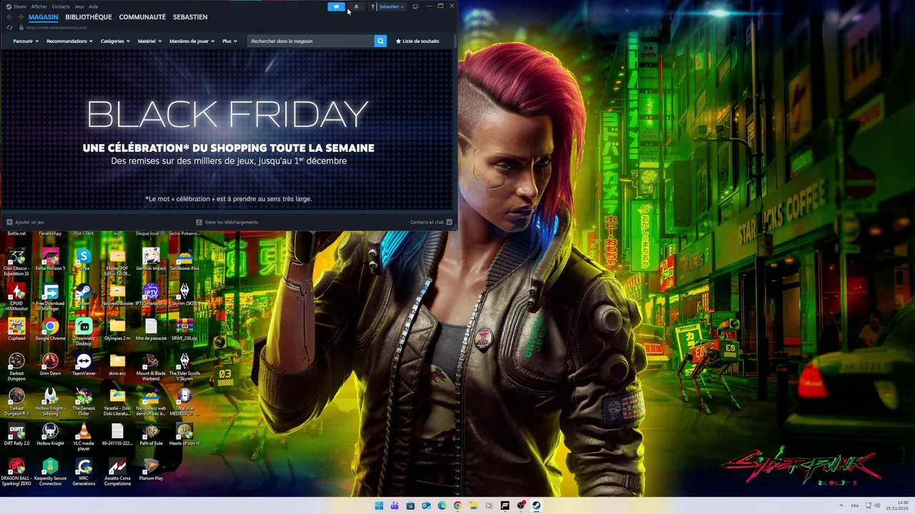
Task: Select the Hollow Knight - Silksong icon
Action: pyautogui.click(x=50, y=401)
